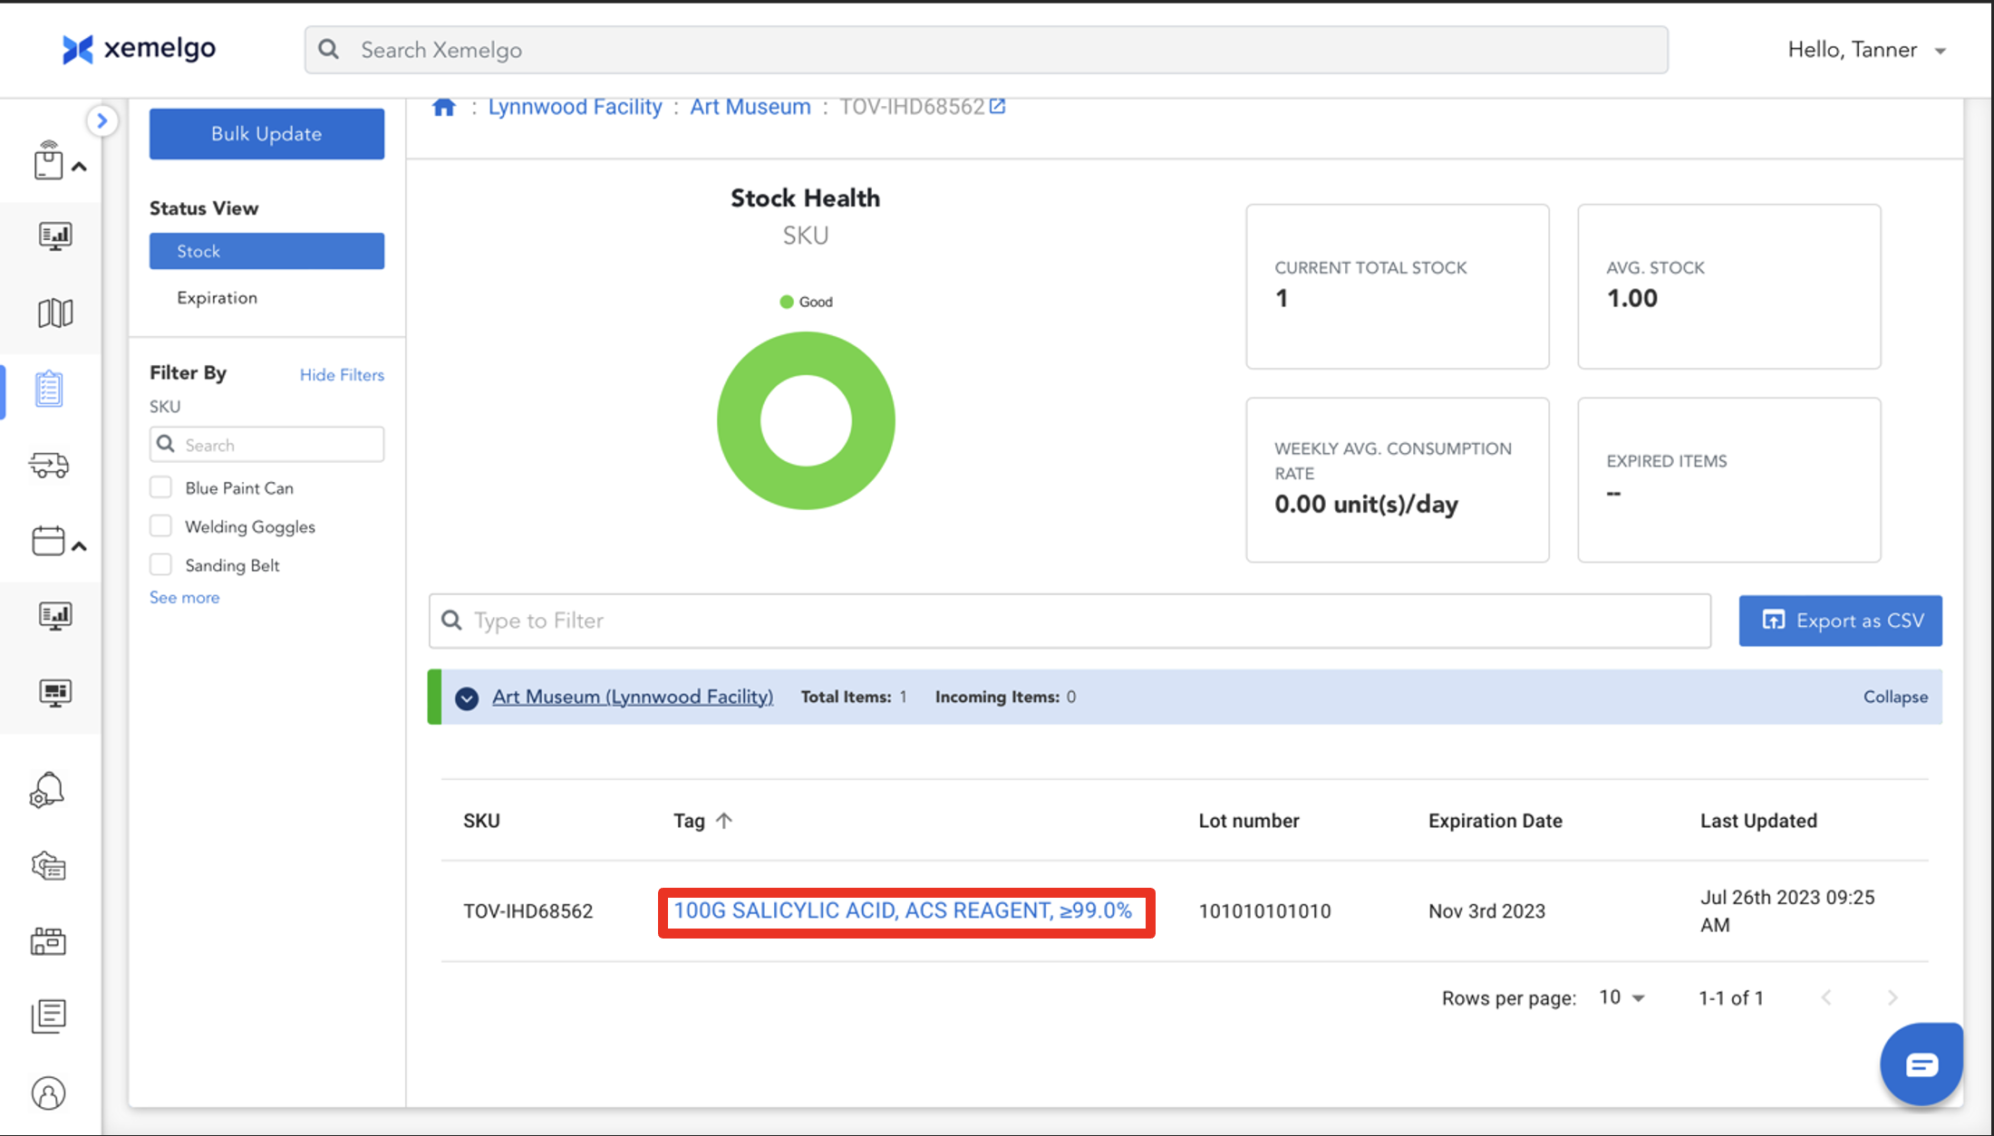Image resolution: width=1994 pixels, height=1136 pixels.
Task: Open the user profile icon in sidebar
Action: pos(49,1093)
